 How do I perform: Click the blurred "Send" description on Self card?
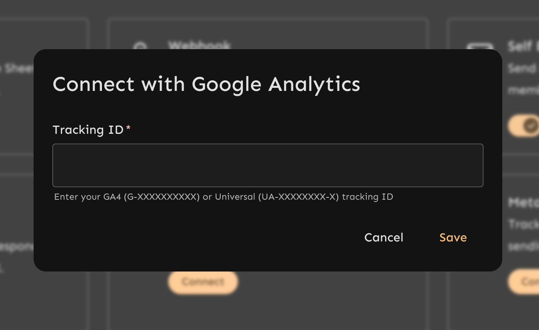click(x=522, y=69)
